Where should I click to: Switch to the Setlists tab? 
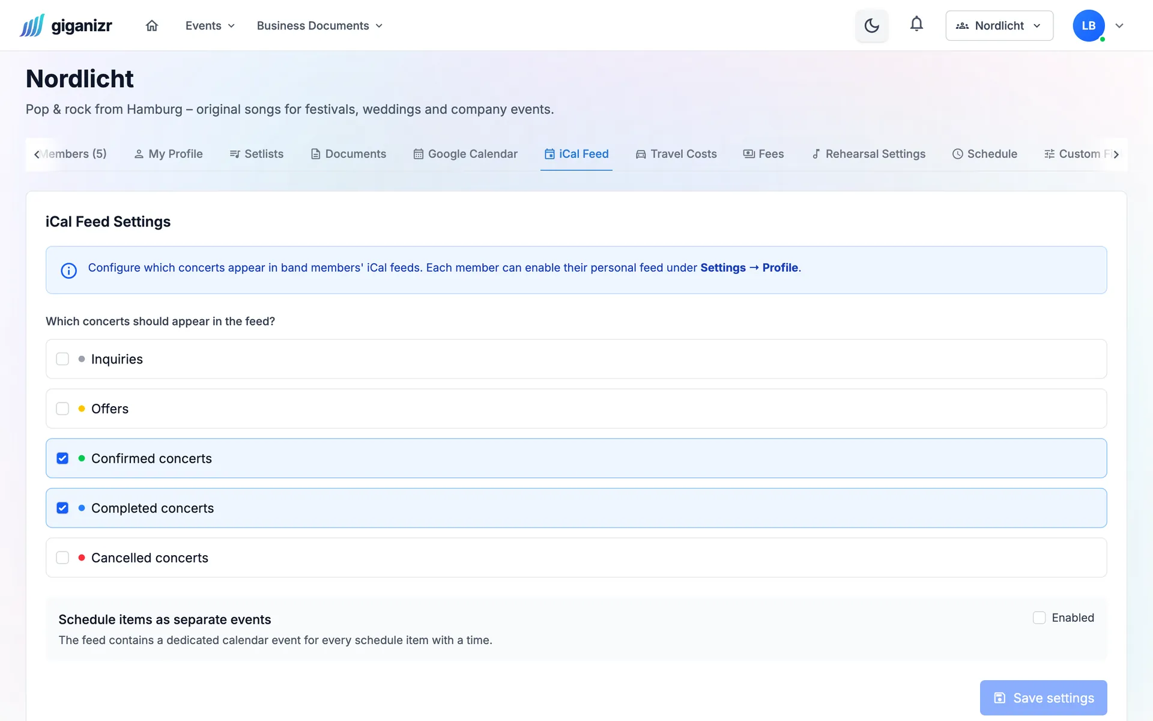pos(256,154)
